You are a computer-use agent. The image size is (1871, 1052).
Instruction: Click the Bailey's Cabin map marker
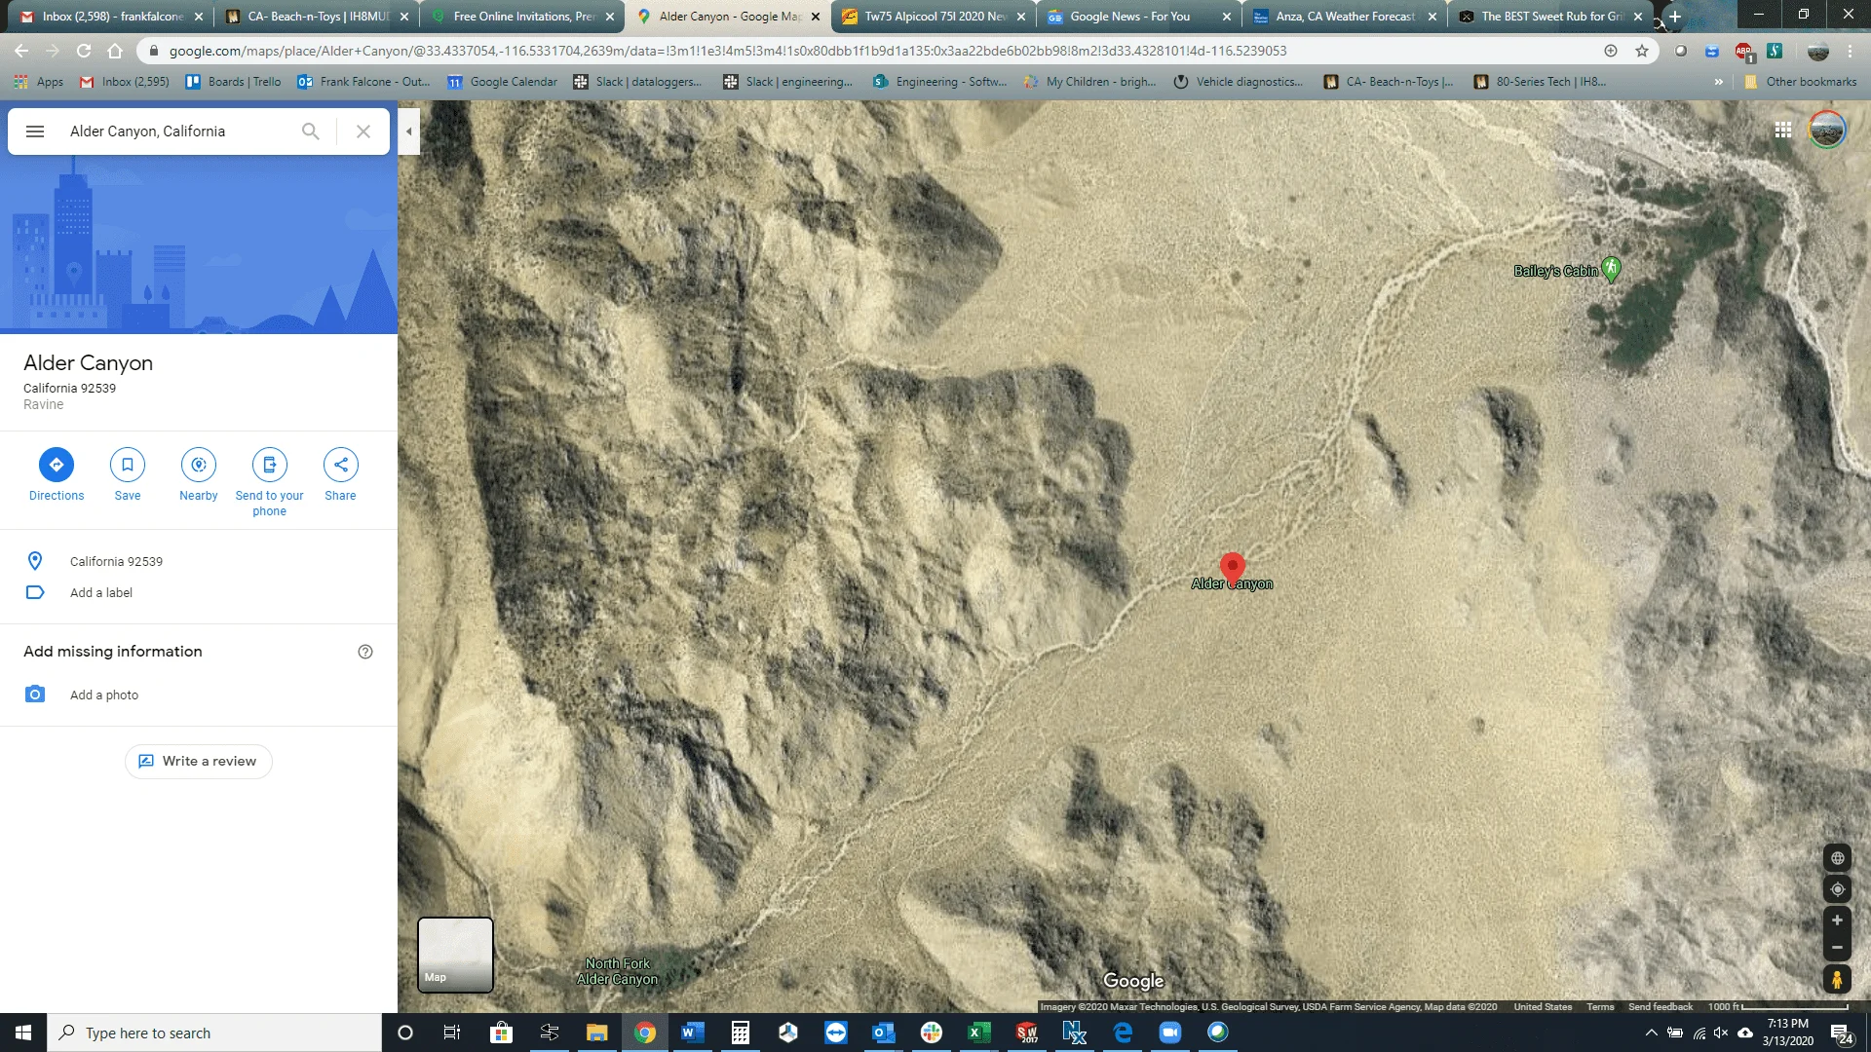tap(1611, 268)
